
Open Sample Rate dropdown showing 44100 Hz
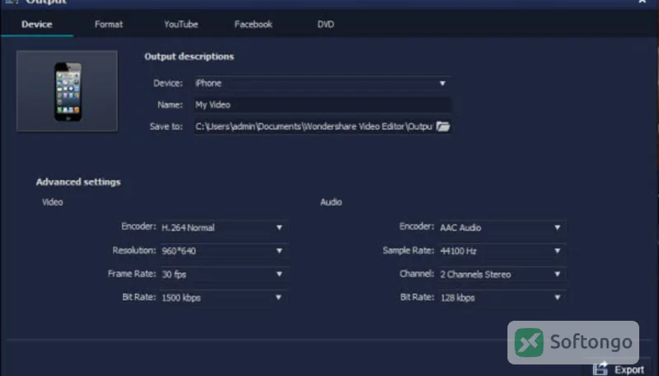click(x=502, y=251)
